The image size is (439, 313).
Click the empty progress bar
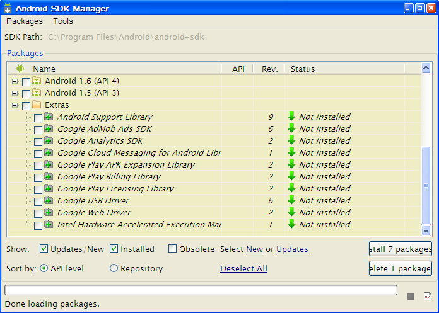(201, 290)
